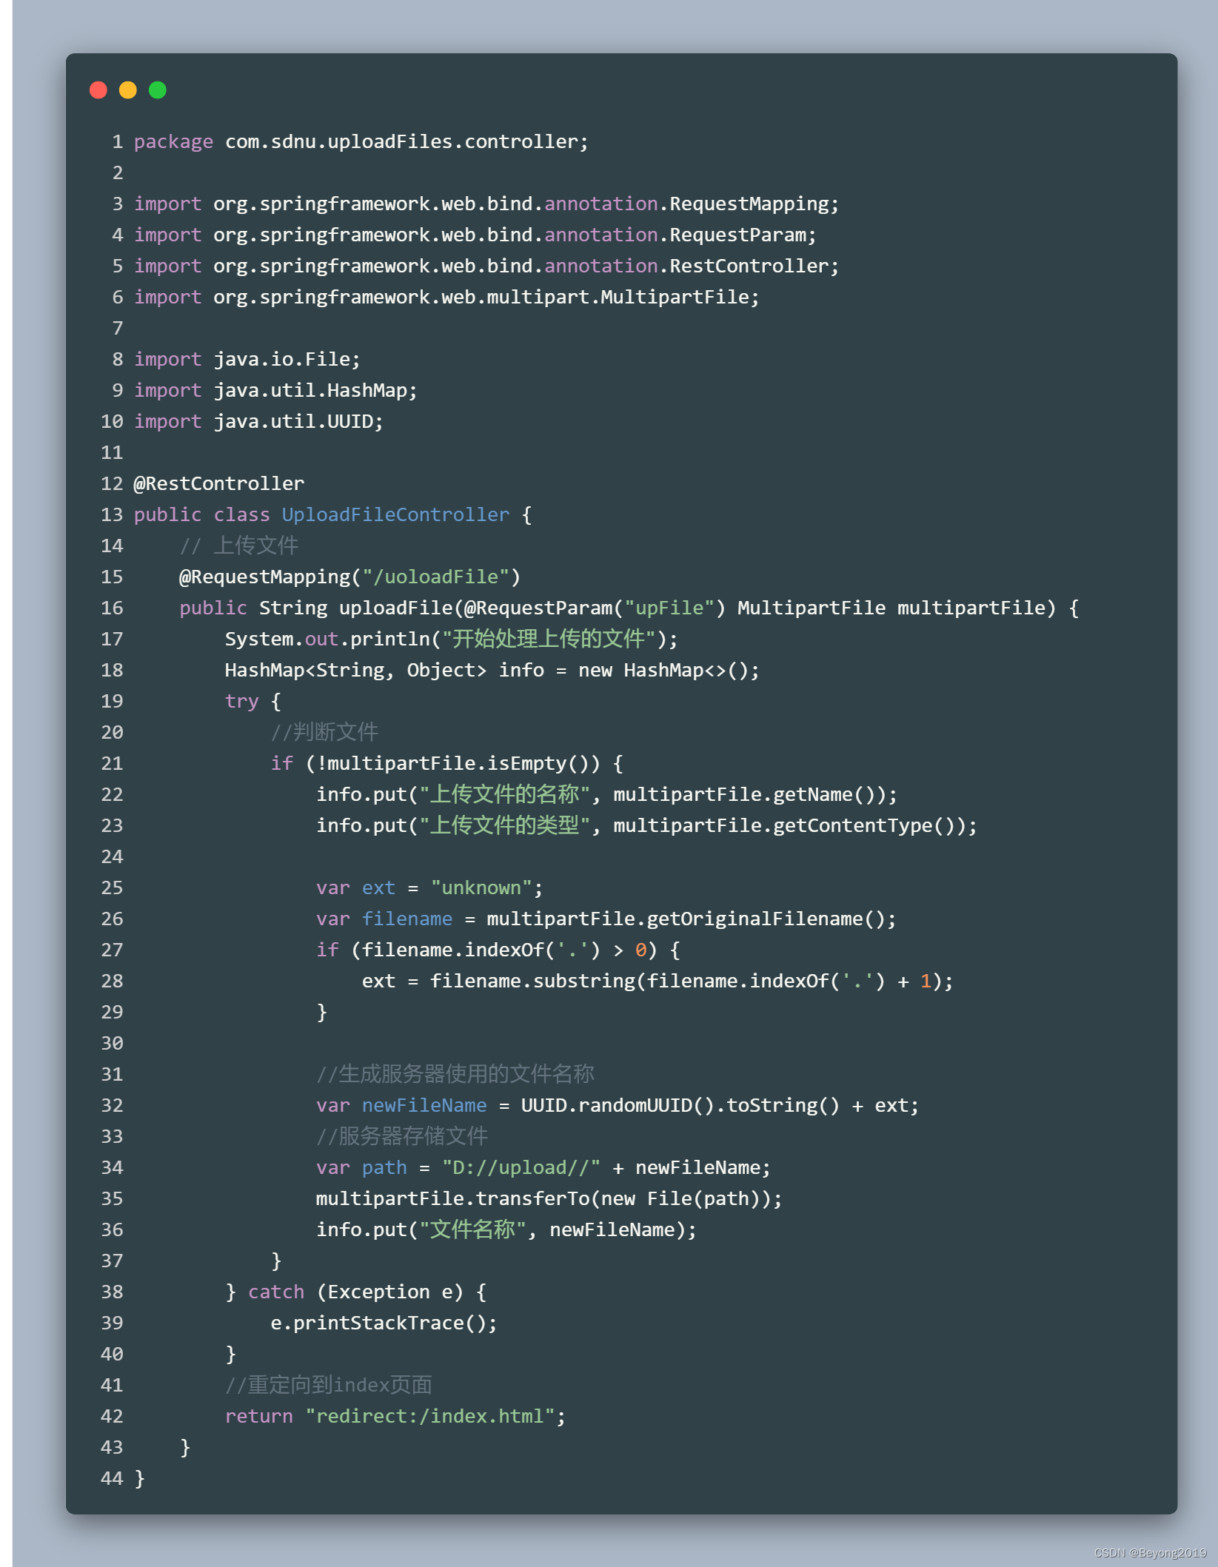Click the 'HashMap<String, Object> info' declaration
Viewport: 1218px width, 1567px height.
coord(384,670)
